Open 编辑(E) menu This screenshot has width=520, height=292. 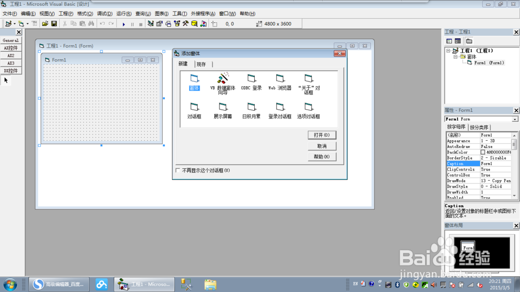(x=28, y=14)
